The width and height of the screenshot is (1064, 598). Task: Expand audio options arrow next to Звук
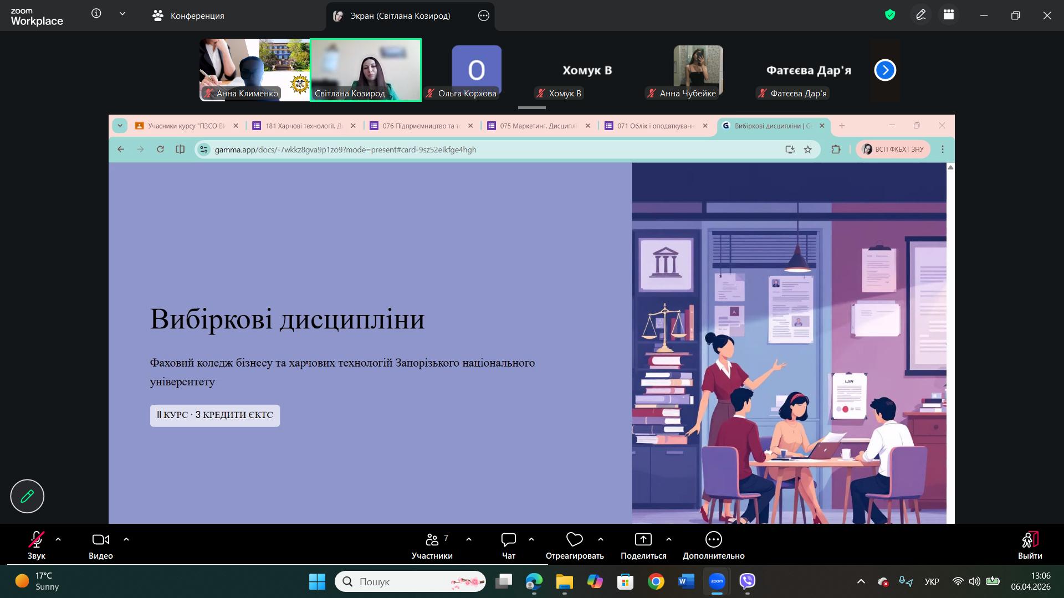[58, 539]
